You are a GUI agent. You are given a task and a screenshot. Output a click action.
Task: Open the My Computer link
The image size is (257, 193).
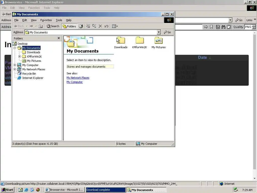(75, 82)
